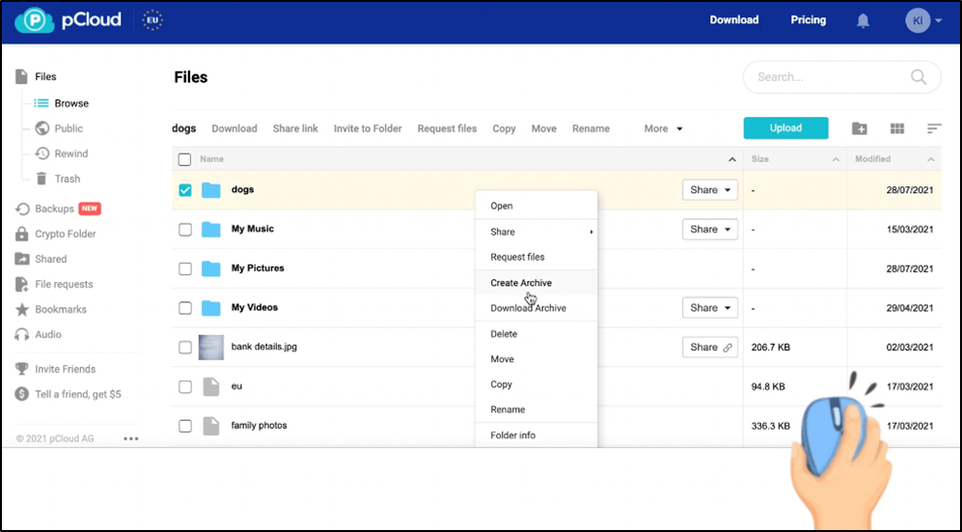The image size is (962, 532).
Task: Open the Pricing link
Action: coord(808,20)
